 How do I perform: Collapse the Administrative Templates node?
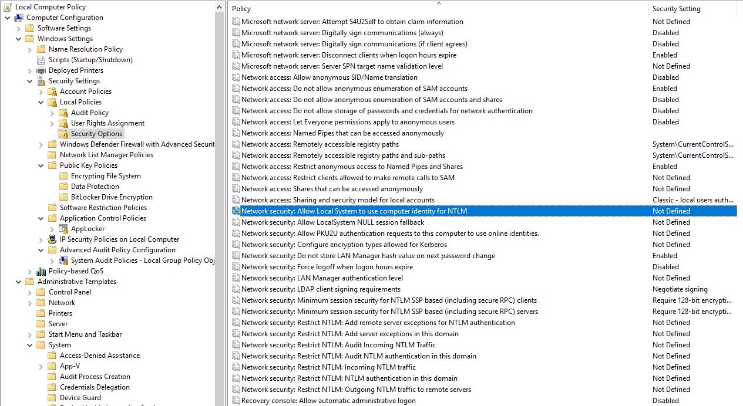pos(19,282)
